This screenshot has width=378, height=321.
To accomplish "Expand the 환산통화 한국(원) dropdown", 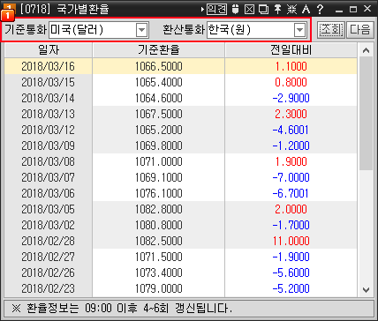I will point(299,30).
